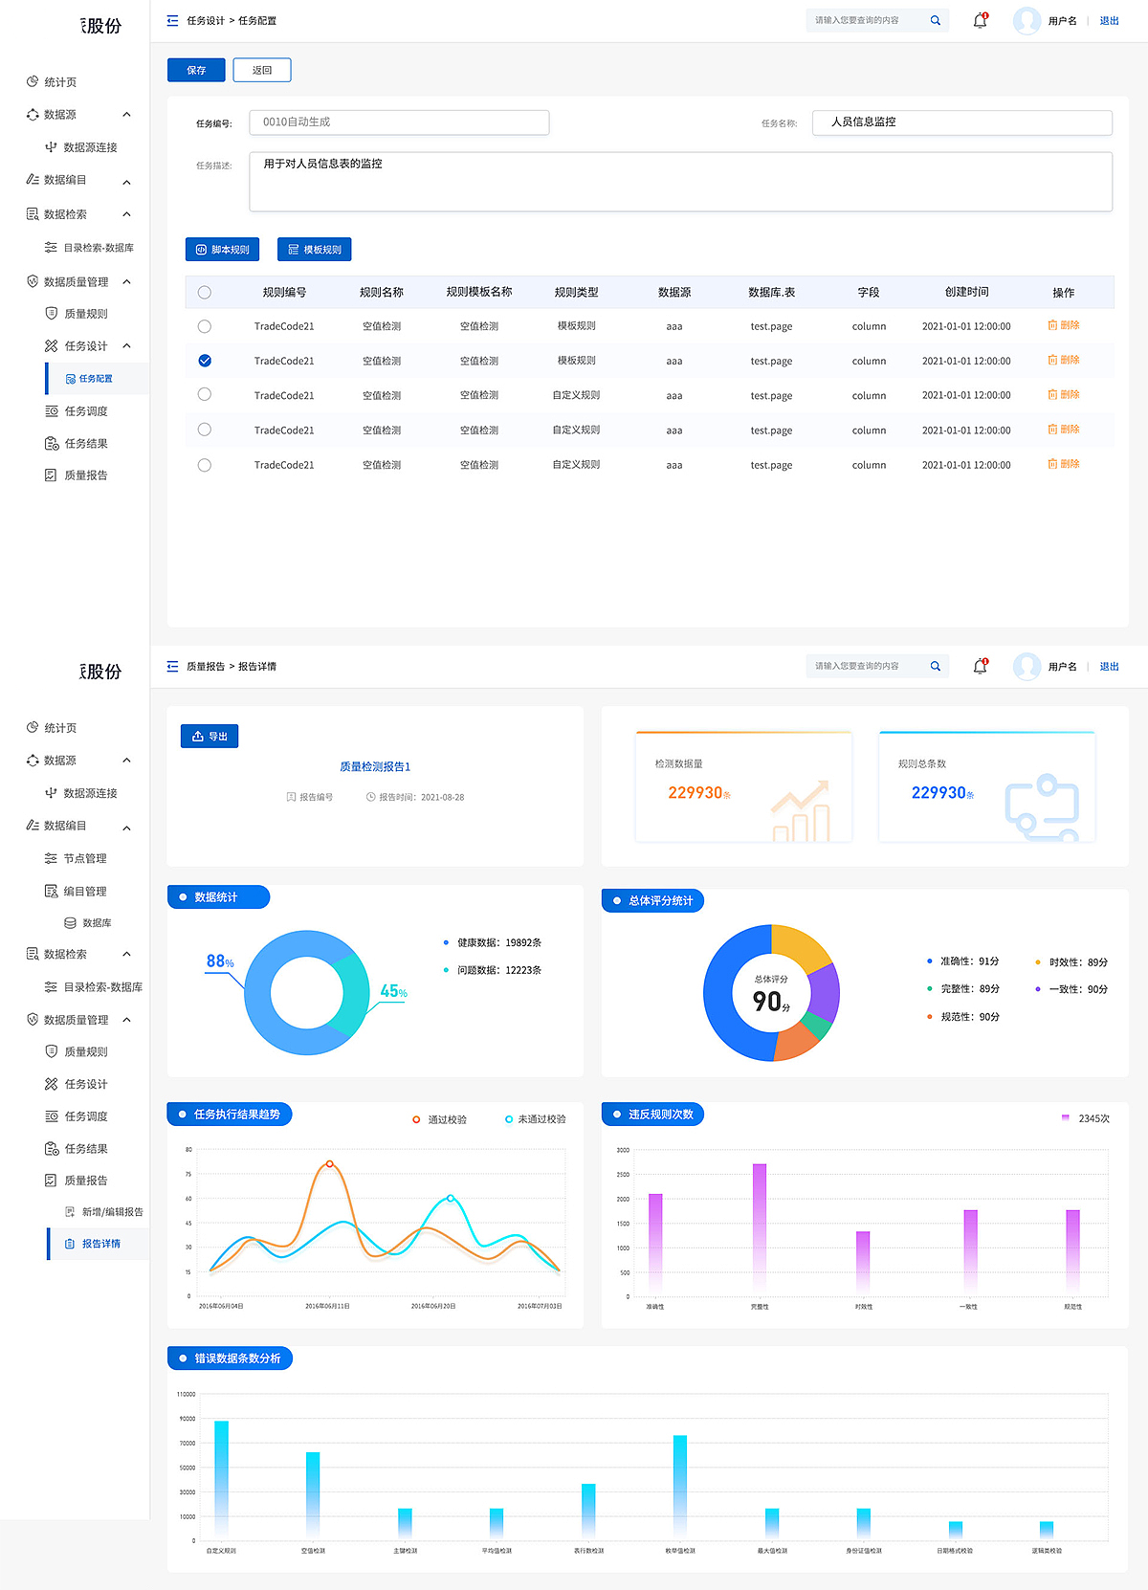Click the search box on the 任务配置 page

877,20
